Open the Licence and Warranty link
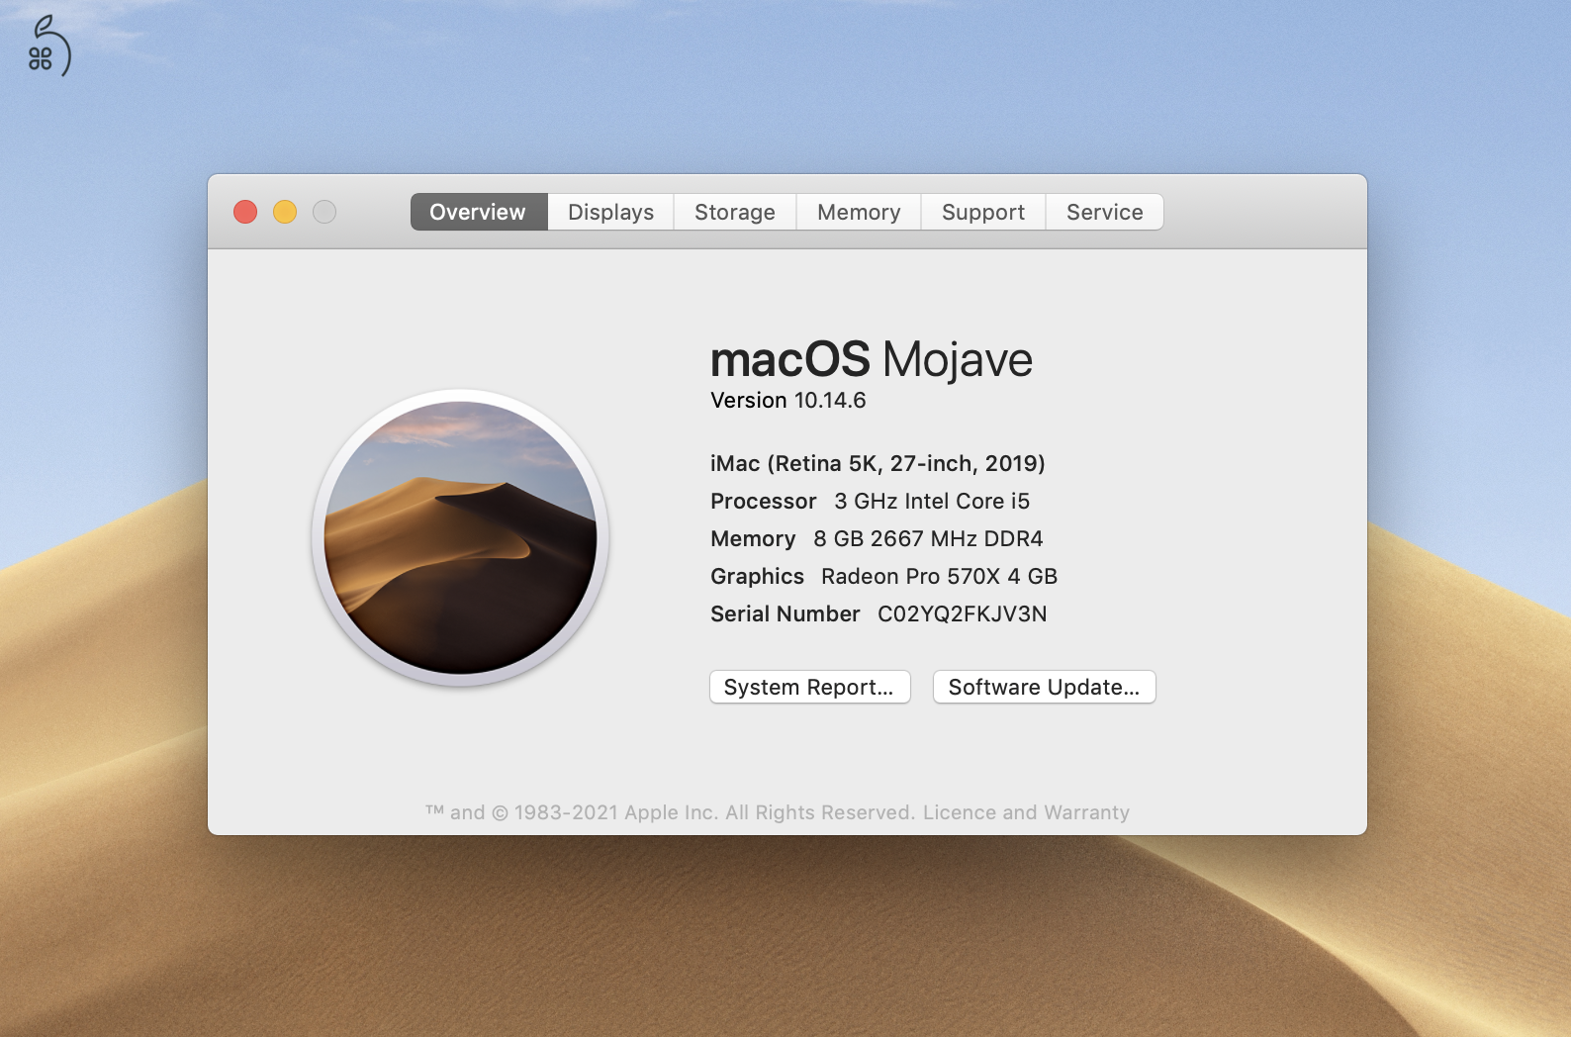This screenshot has height=1037, width=1571. (1026, 812)
